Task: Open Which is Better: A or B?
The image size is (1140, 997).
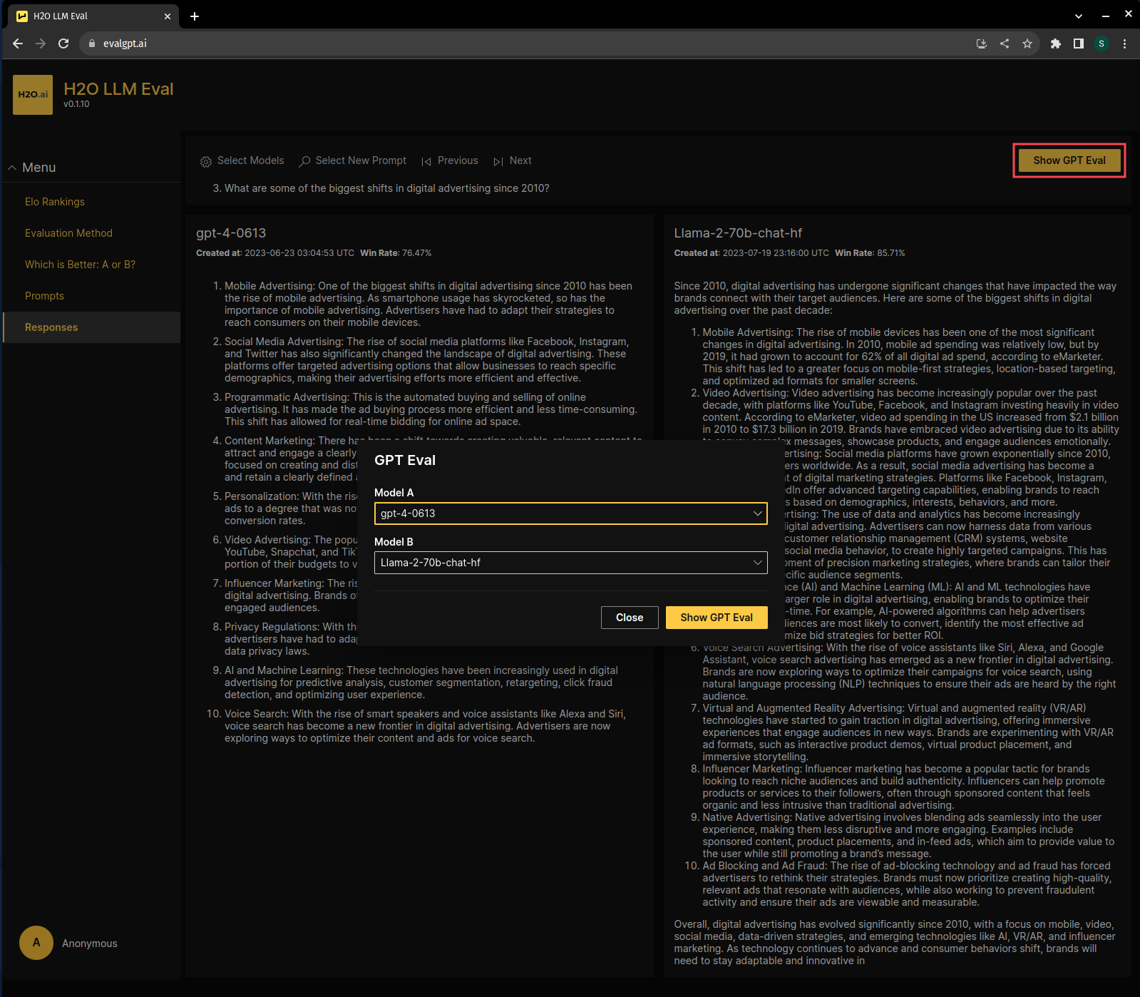Action: [x=91, y=265]
